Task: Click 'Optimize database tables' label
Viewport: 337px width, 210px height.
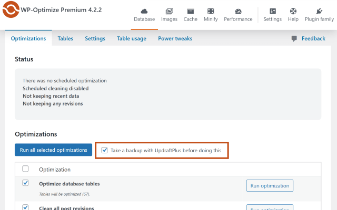Action: click(69, 184)
